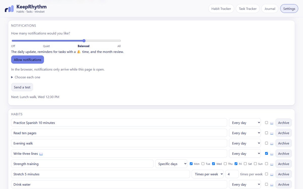Viewport: 303px width, 189px height.
Task: Click the Write three lines name field
Action: 119,153
